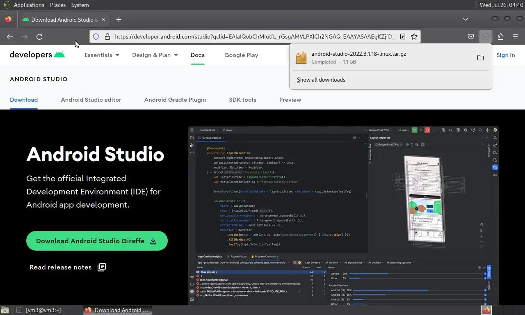This screenshot has height=315, width=525.
Task: Select the Android Studio editor tab
Action: (91, 100)
